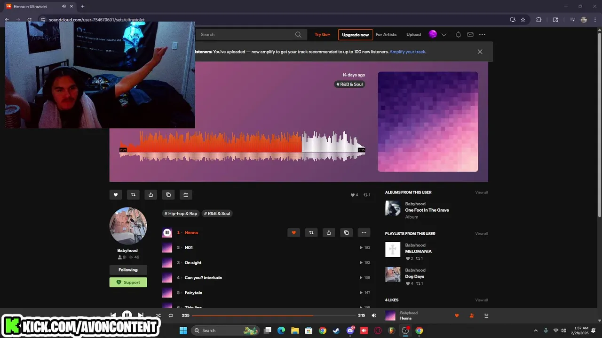The height and width of the screenshot is (338, 602).
Task: Repost the Ultraviolet playlist
Action: (133, 195)
